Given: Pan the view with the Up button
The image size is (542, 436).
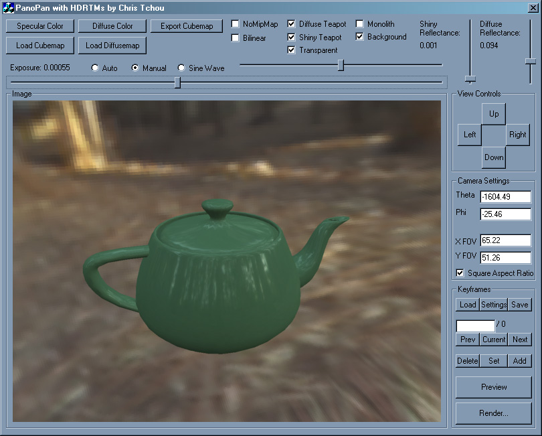Looking at the screenshot, I should (x=494, y=114).
